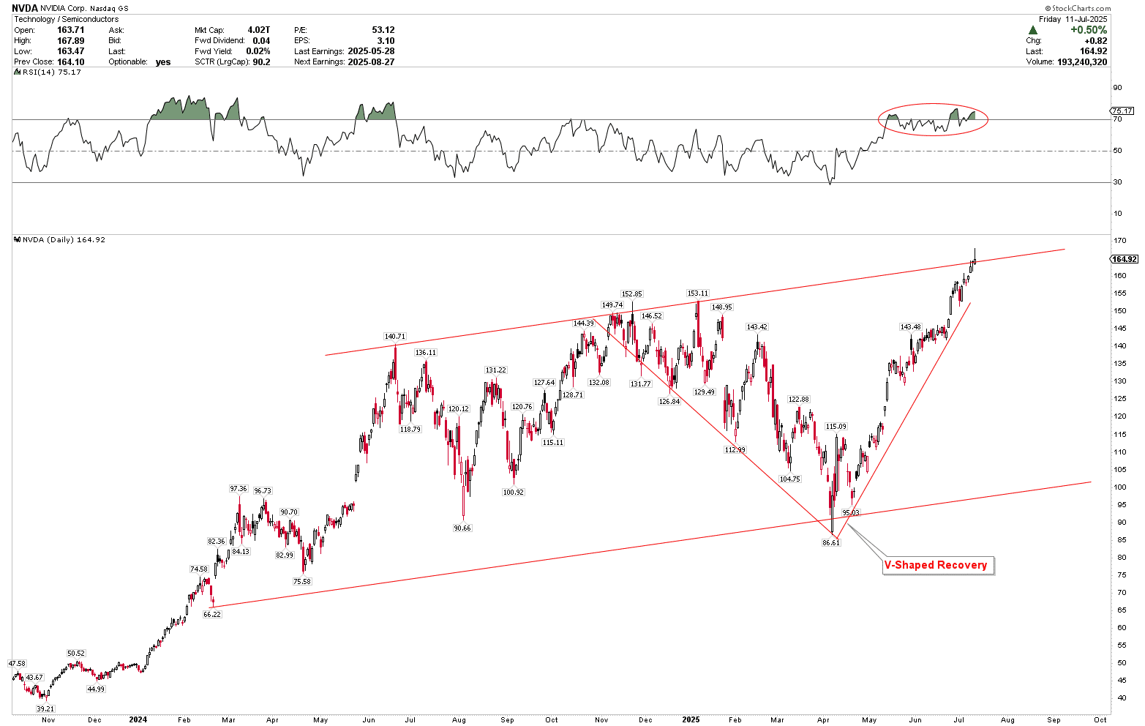This screenshot has height=726, width=1145.
Task: Click the Fwd Dividend value 0.04
Action: tap(261, 41)
